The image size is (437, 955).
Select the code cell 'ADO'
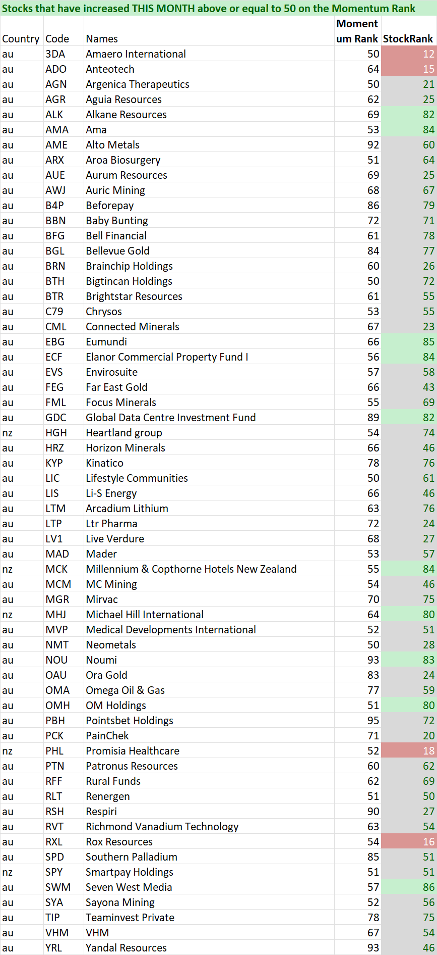64,69
